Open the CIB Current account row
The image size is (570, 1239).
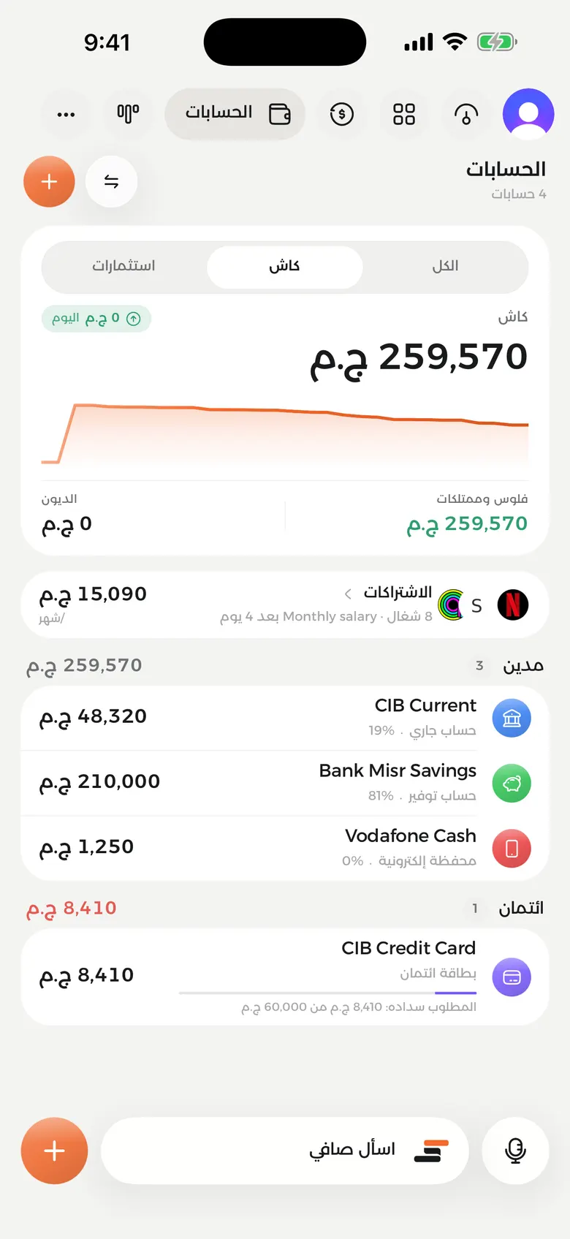[285, 718]
